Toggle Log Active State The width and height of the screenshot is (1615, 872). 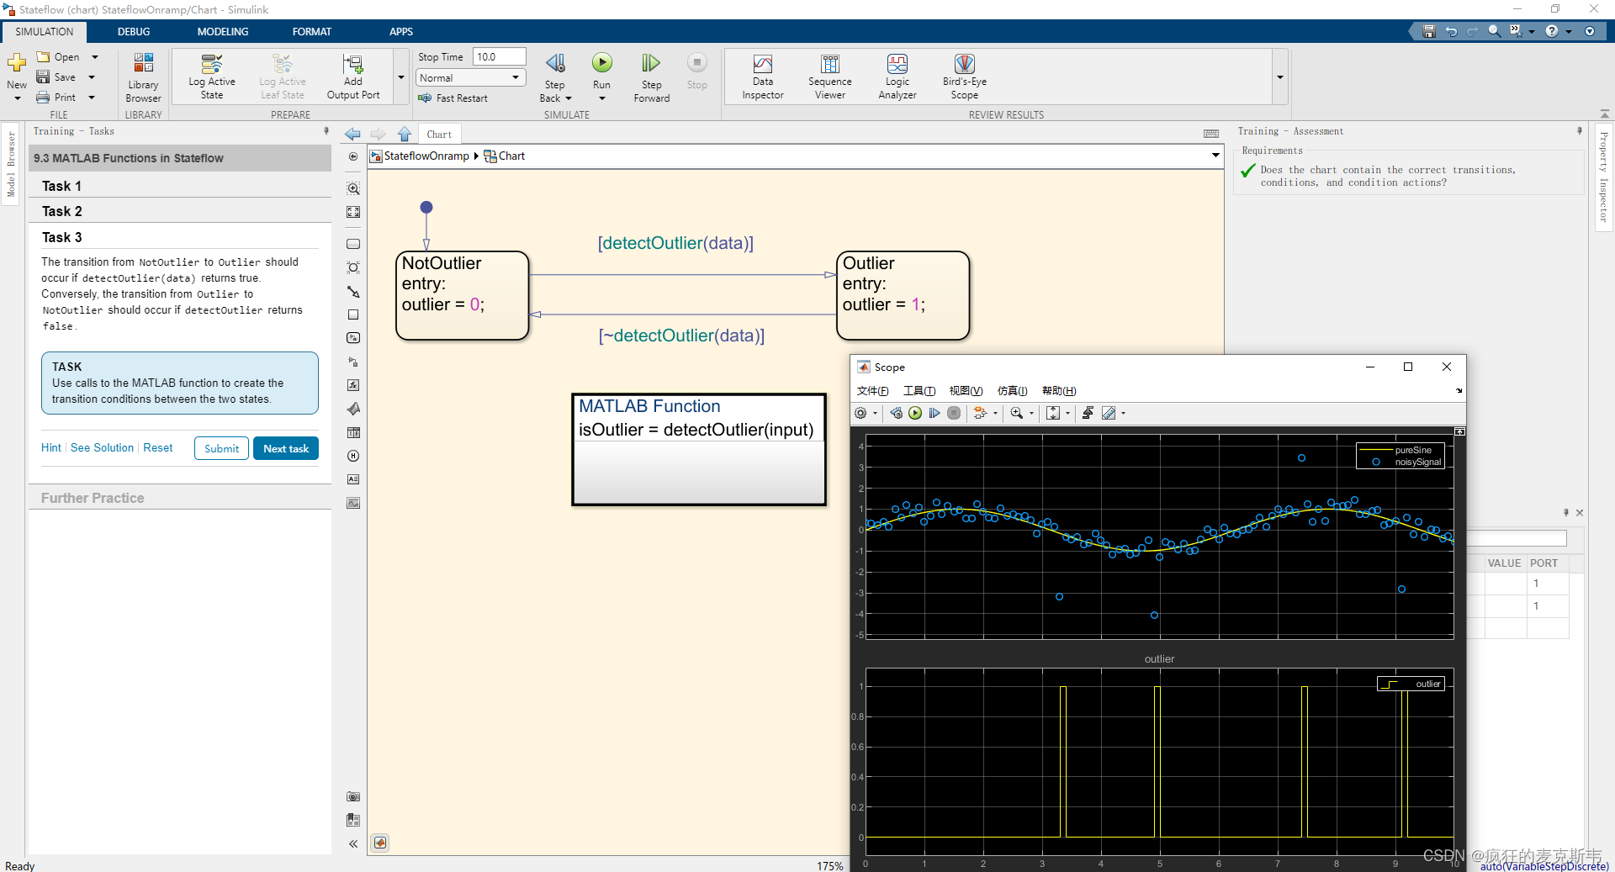211,76
